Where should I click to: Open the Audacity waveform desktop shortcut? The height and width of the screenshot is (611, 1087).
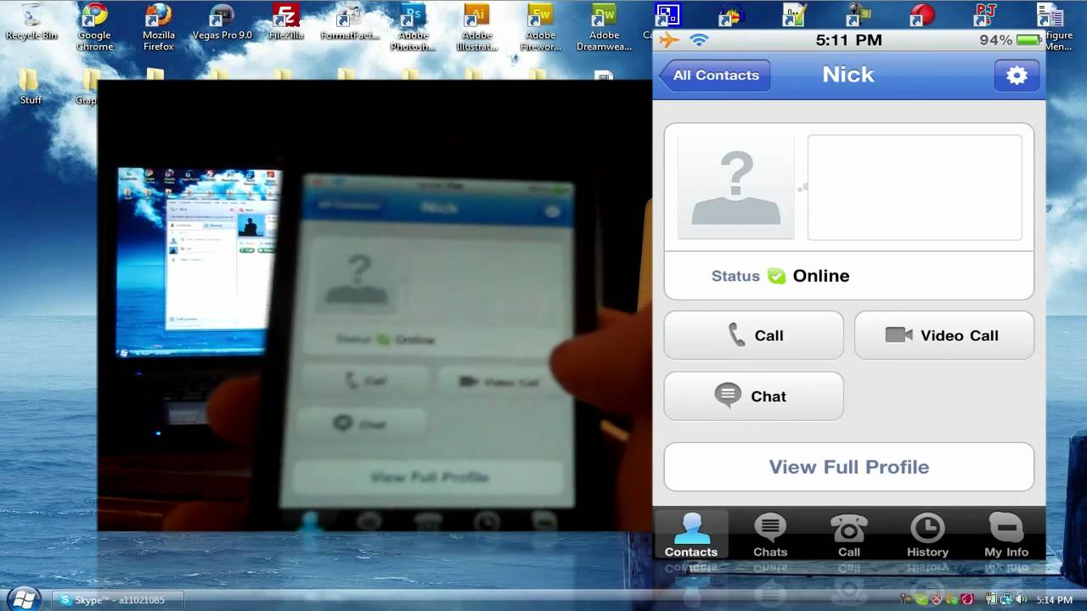[x=732, y=14]
